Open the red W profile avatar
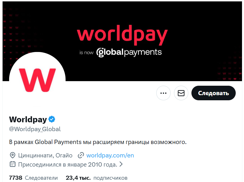Image resolution: width=244 pixels, height=182 pixels. point(37,80)
